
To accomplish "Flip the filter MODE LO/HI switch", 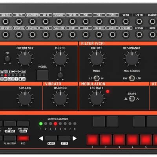I will point(97,78).
